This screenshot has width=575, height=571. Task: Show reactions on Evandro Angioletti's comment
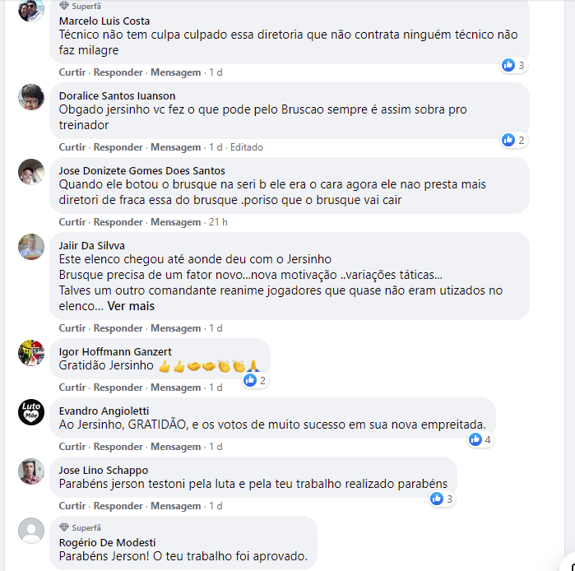point(480,439)
